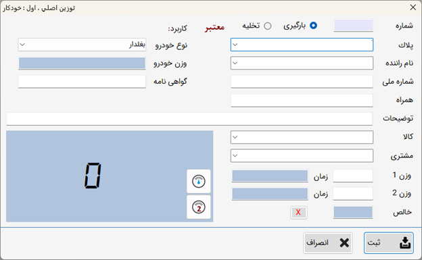
Task: Click the وزن 1 weight field
Action: pyautogui.click(x=353, y=176)
